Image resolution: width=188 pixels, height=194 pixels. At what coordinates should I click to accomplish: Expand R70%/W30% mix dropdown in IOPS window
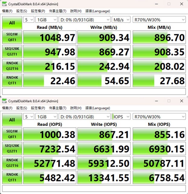[x=159, y=117]
